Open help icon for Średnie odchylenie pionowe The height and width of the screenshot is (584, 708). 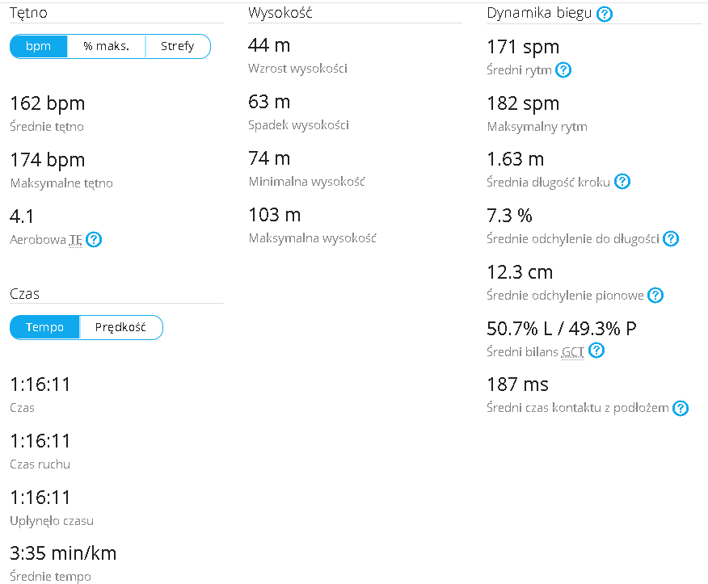click(x=655, y=295)
